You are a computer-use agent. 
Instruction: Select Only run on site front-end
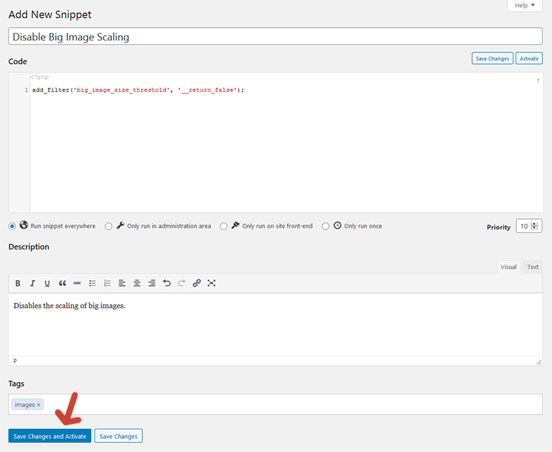tap(224, 227)
